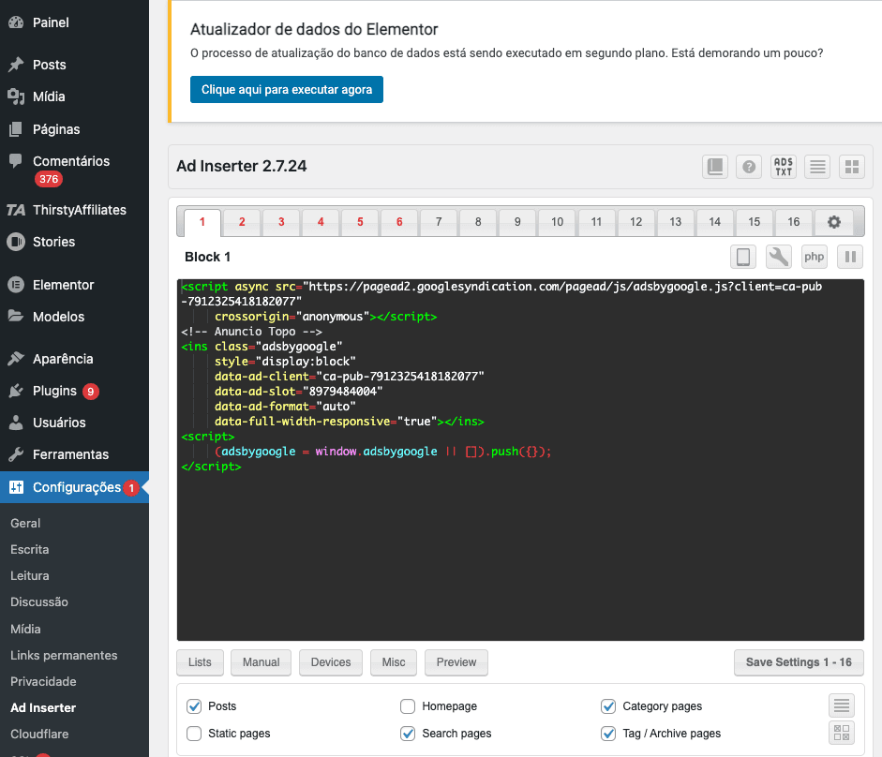Click the Preview button
This screenshot has width=882, height=757.
tap(456, 662)
